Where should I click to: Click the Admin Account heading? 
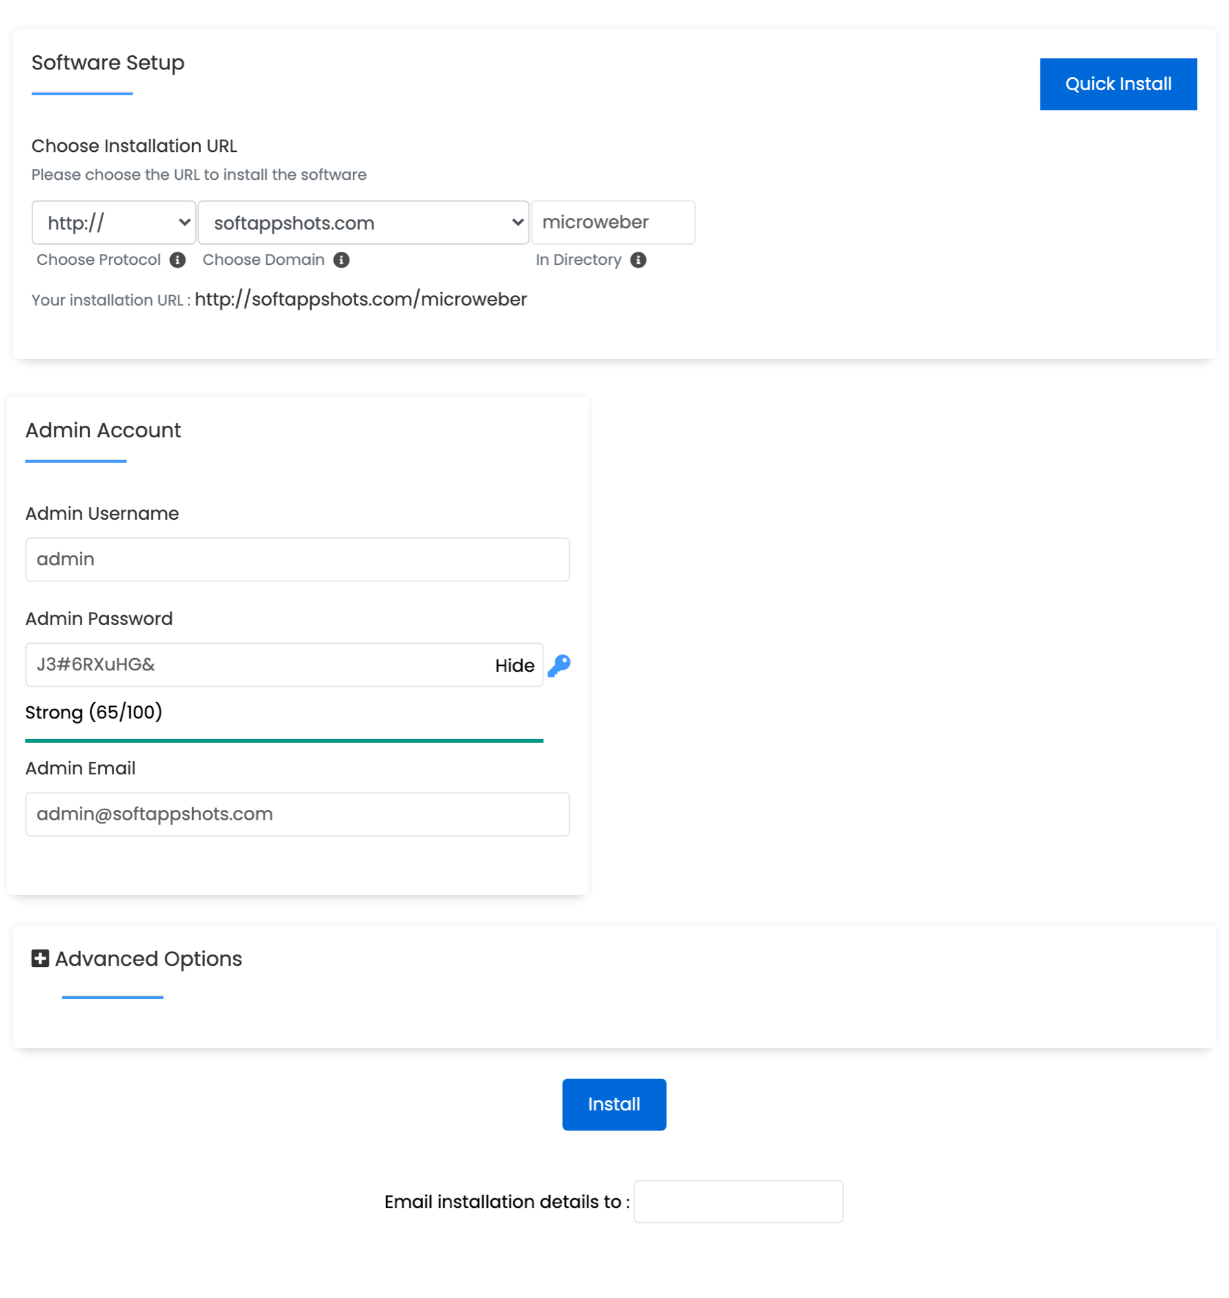[103, 430]
